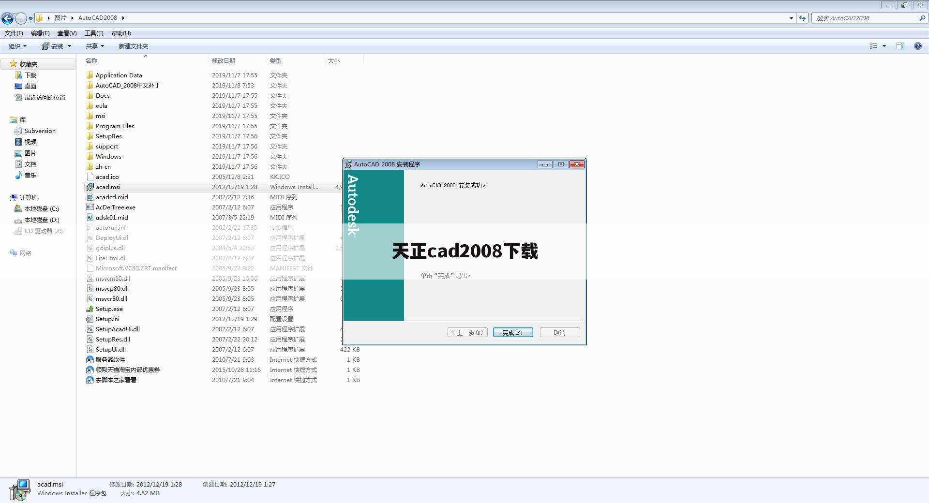Open the 组织 dropdown
The height and width of the screenshot is (503, 929).
[18, 46]
